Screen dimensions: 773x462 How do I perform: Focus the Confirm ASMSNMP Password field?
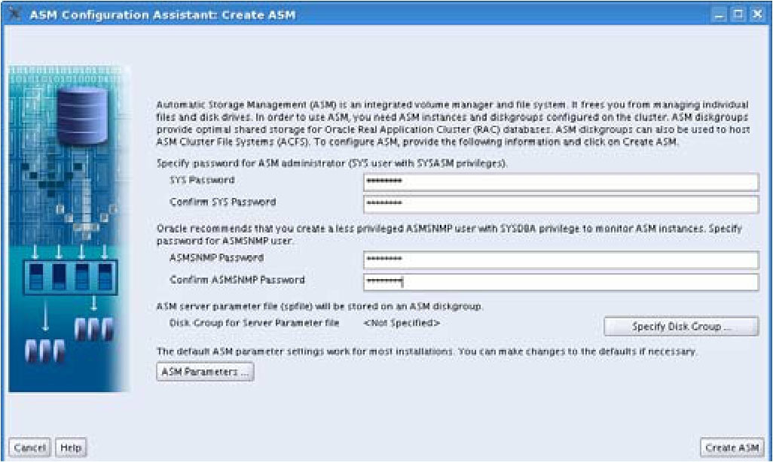click(x=560, y=281)
